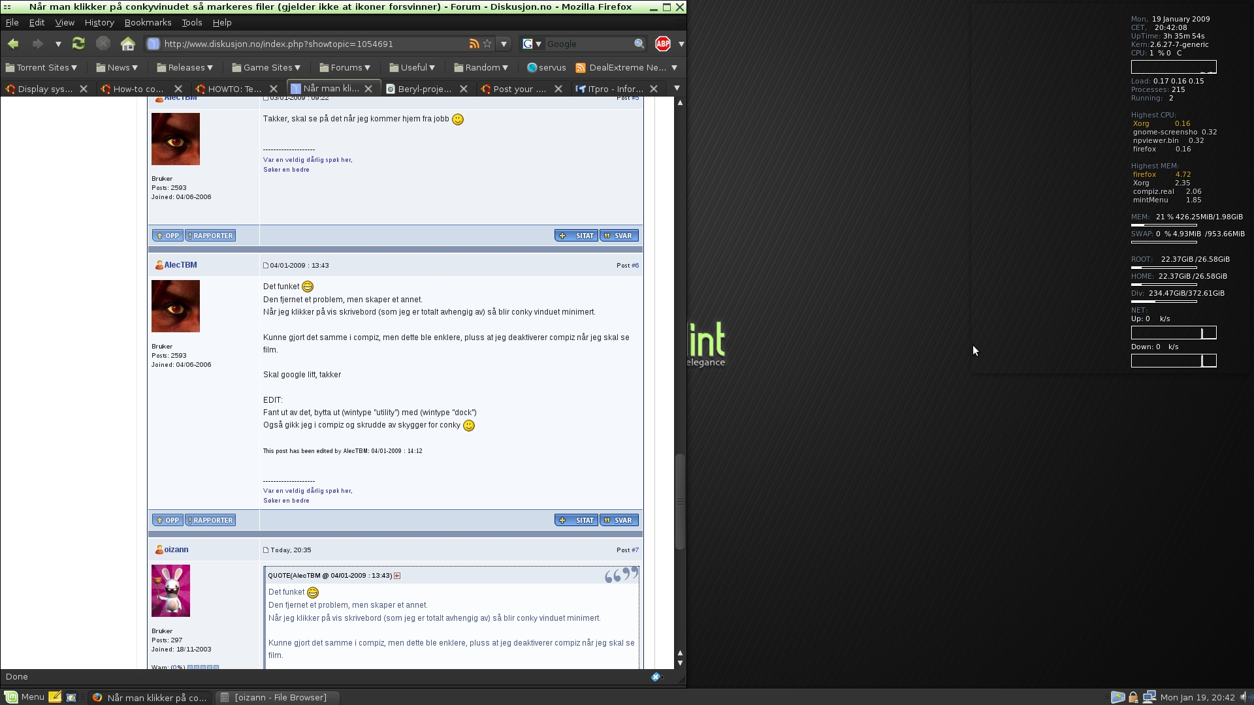Open the DealExtreme feed bookmark
Viewport: 1254px width, 705px height.
coord(621,67)
